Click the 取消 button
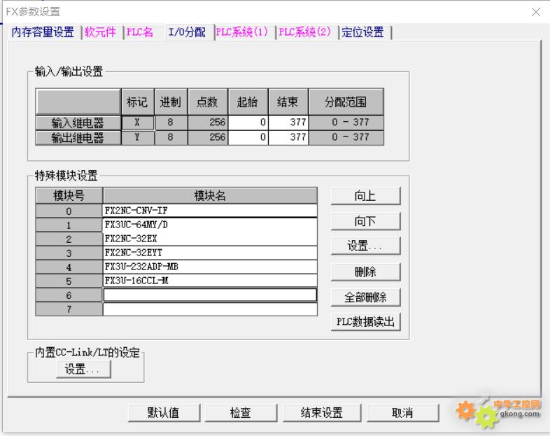 pyautogui.click(x=402, y=413)
